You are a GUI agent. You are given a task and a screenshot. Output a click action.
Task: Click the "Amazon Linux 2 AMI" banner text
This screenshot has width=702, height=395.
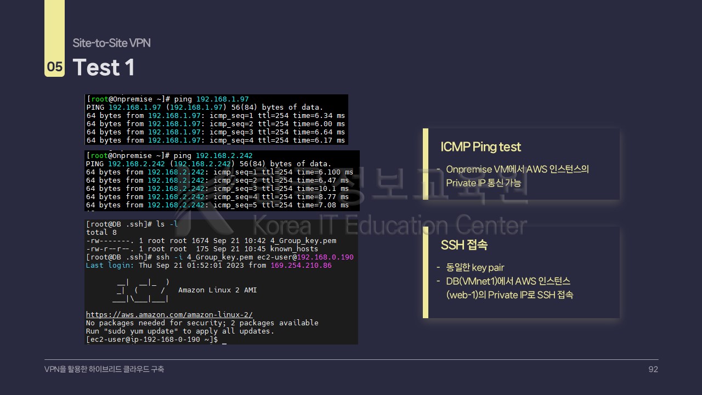(218, 290)
